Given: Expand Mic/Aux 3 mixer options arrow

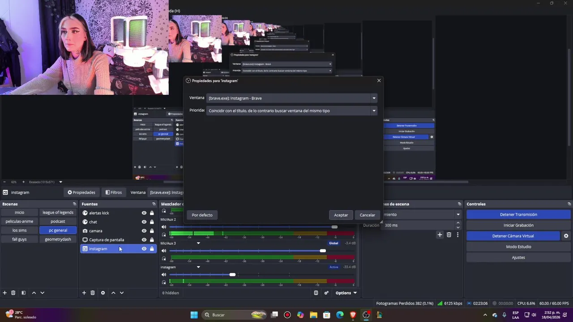Looking at the screenshot, I should coord(198,243).
